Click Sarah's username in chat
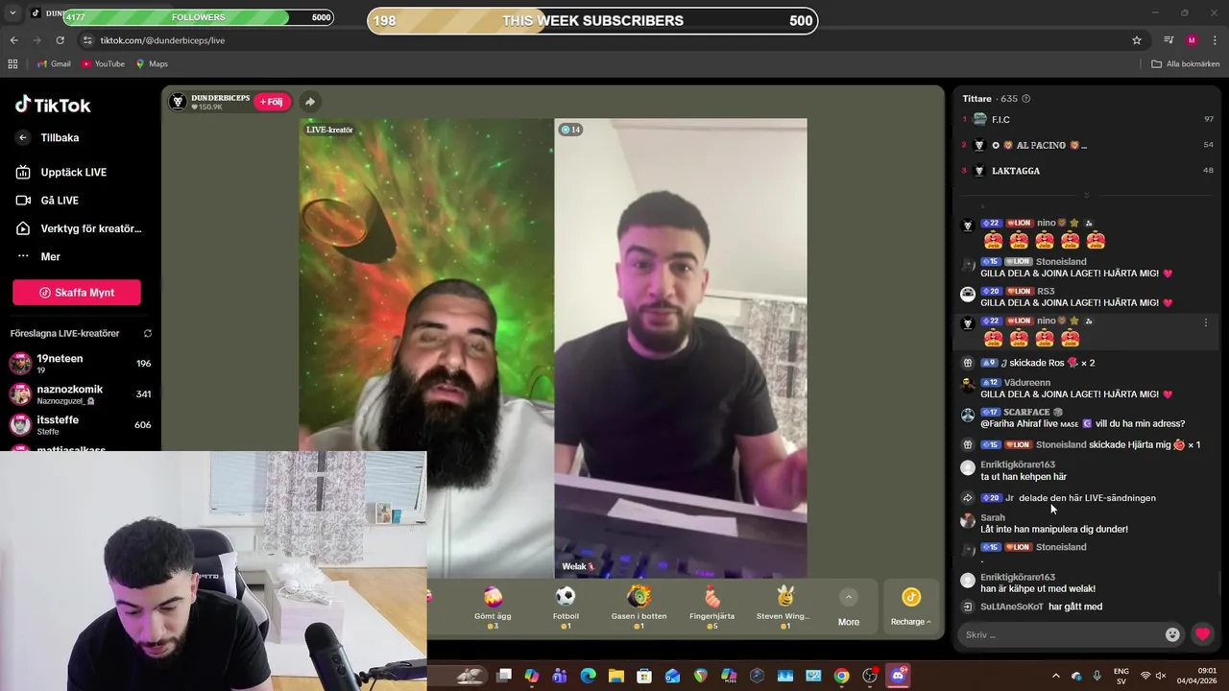The width and height of the screenshot is (1229, 691). pos(993,517)
